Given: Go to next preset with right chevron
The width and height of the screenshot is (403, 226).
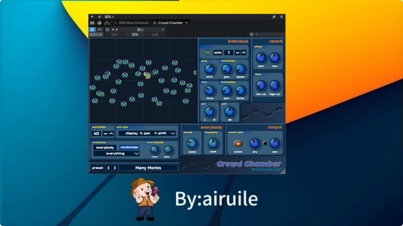Looking at the screenshot, I should [115, 168].
